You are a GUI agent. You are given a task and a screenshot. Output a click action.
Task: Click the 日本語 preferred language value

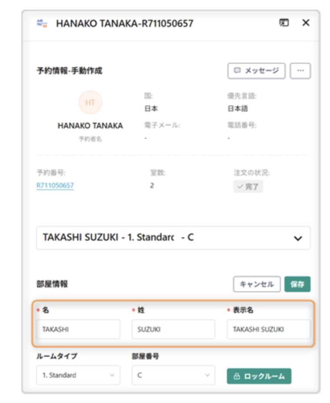click(x=238, y=109)
